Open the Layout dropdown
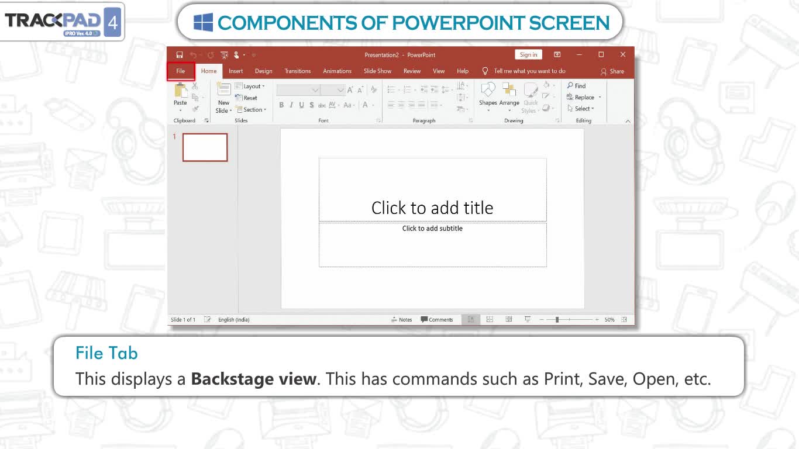This screenshot has height=449, width=799. [250, 87]
